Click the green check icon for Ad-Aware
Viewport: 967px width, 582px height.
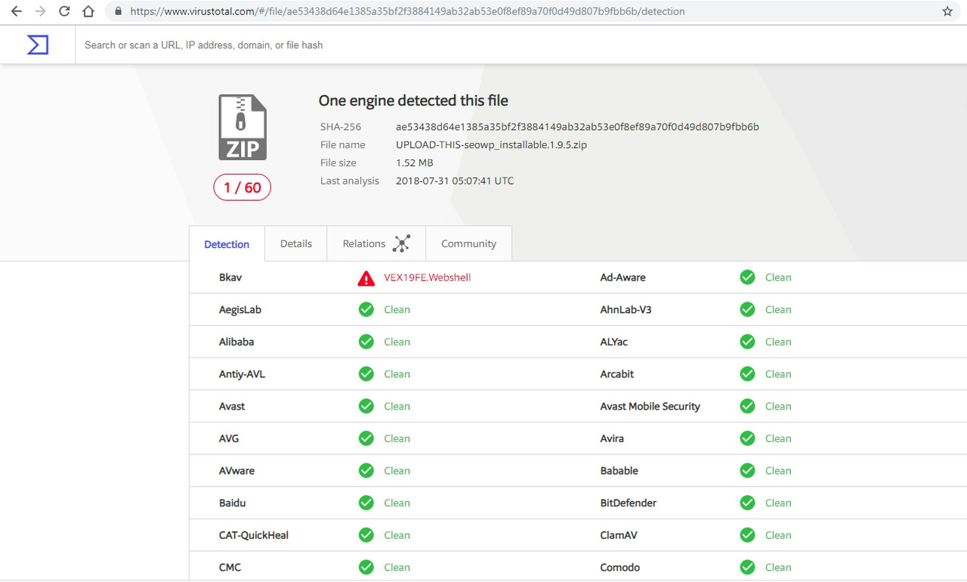point(748,277)
